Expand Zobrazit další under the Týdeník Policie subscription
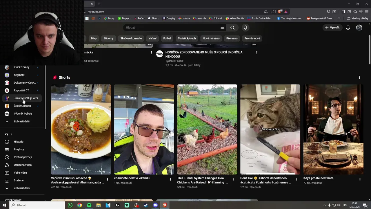The width and height of the screenshot is (371, 209). (x=23, y=121)
